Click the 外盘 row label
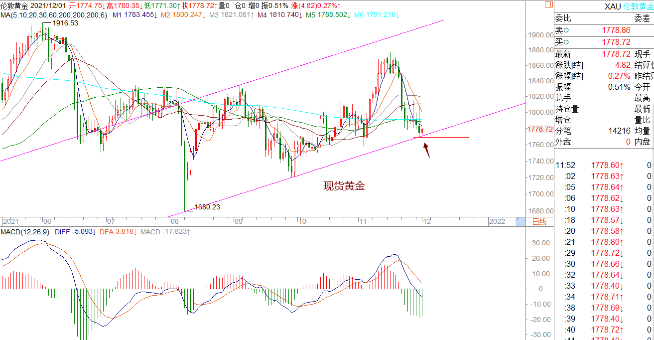 coord(563,142)
